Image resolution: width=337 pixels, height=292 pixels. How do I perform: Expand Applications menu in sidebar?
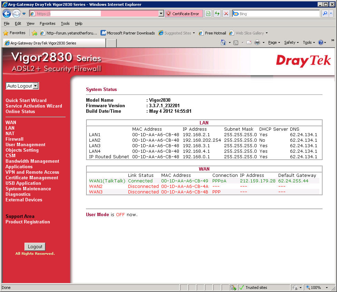click(x=19, y=167)
